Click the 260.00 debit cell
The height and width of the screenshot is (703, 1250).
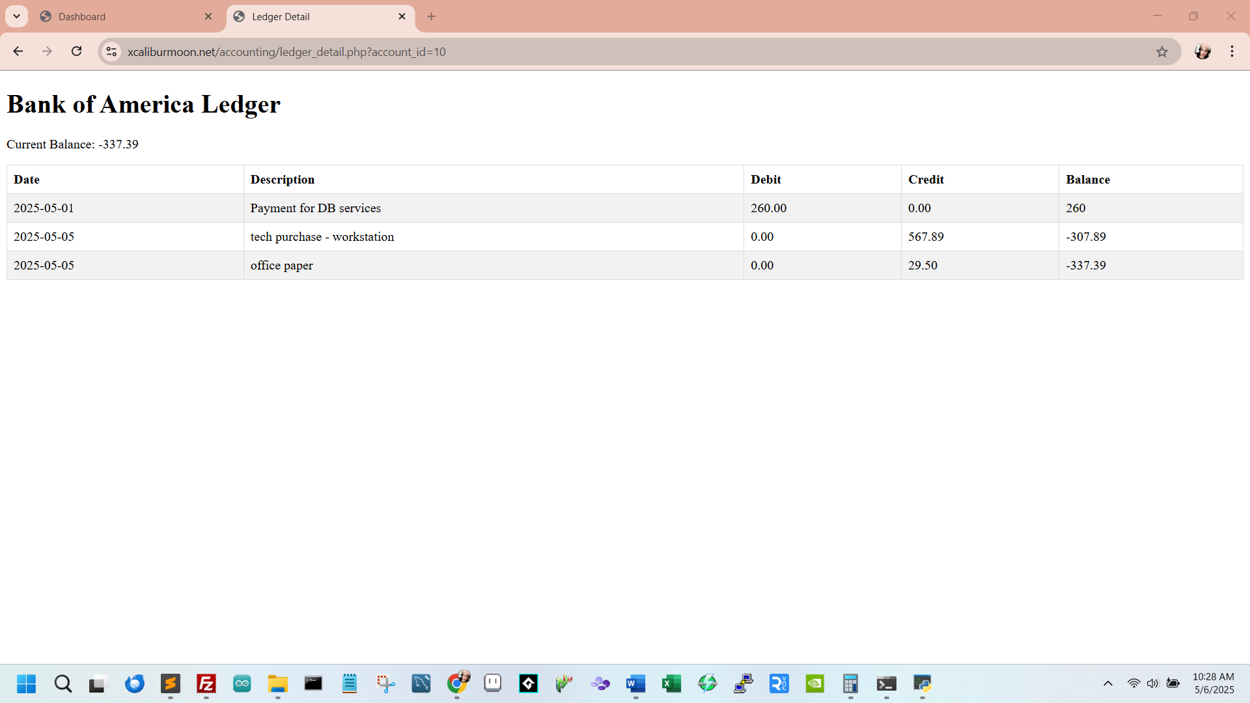(822, 208)
